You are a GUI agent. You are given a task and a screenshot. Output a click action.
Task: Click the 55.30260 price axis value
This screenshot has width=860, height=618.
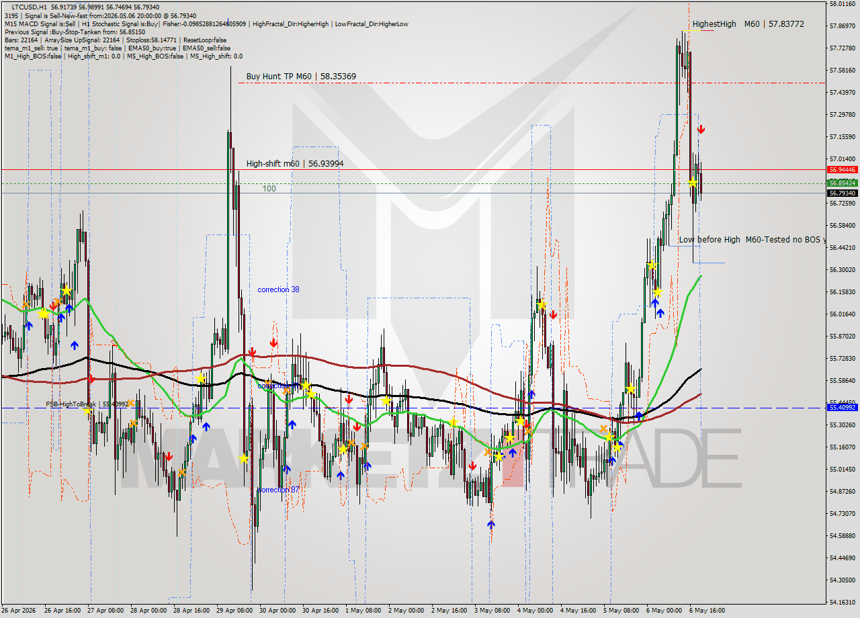click(842, 425)
